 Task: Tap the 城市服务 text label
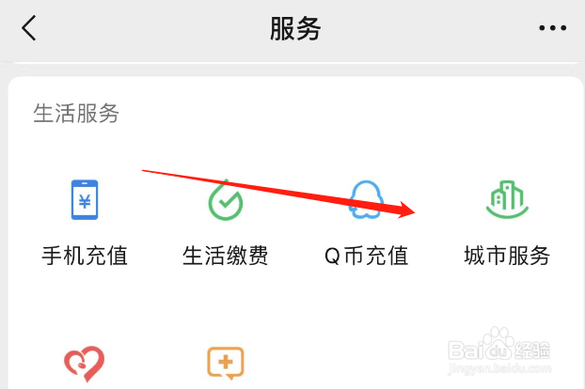click(507, 256)
